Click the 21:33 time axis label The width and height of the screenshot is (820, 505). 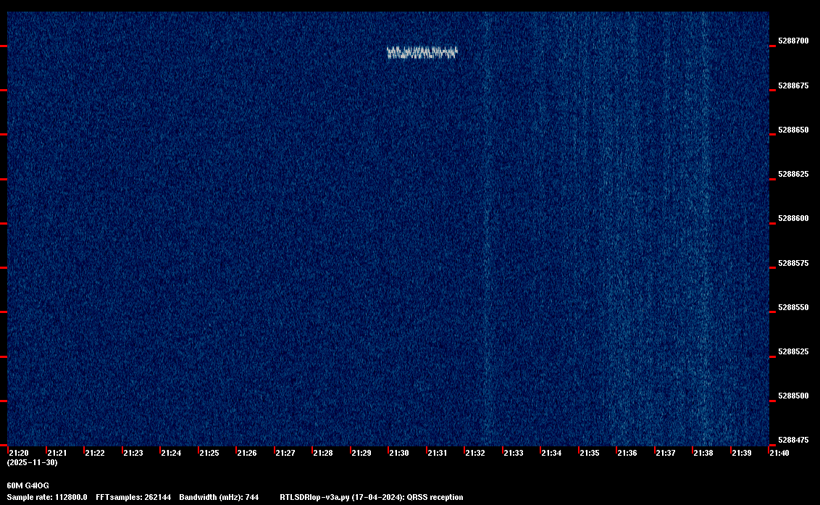tap(513, 453)
